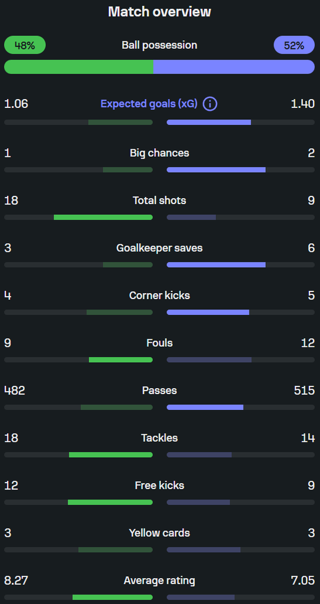Click the Tackles stat label
The height and width of the screenshot is (604, 320).
(x=159, y=438)
